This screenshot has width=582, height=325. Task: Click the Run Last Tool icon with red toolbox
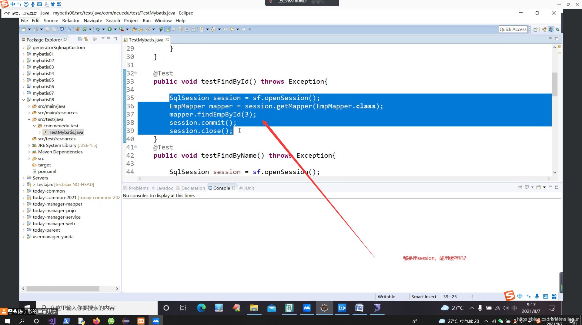click(x=121, y=29)
